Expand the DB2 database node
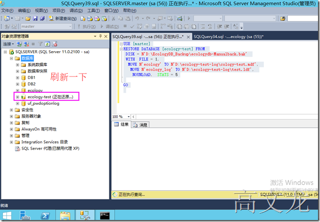320x222 pixels. click(17, 84)
